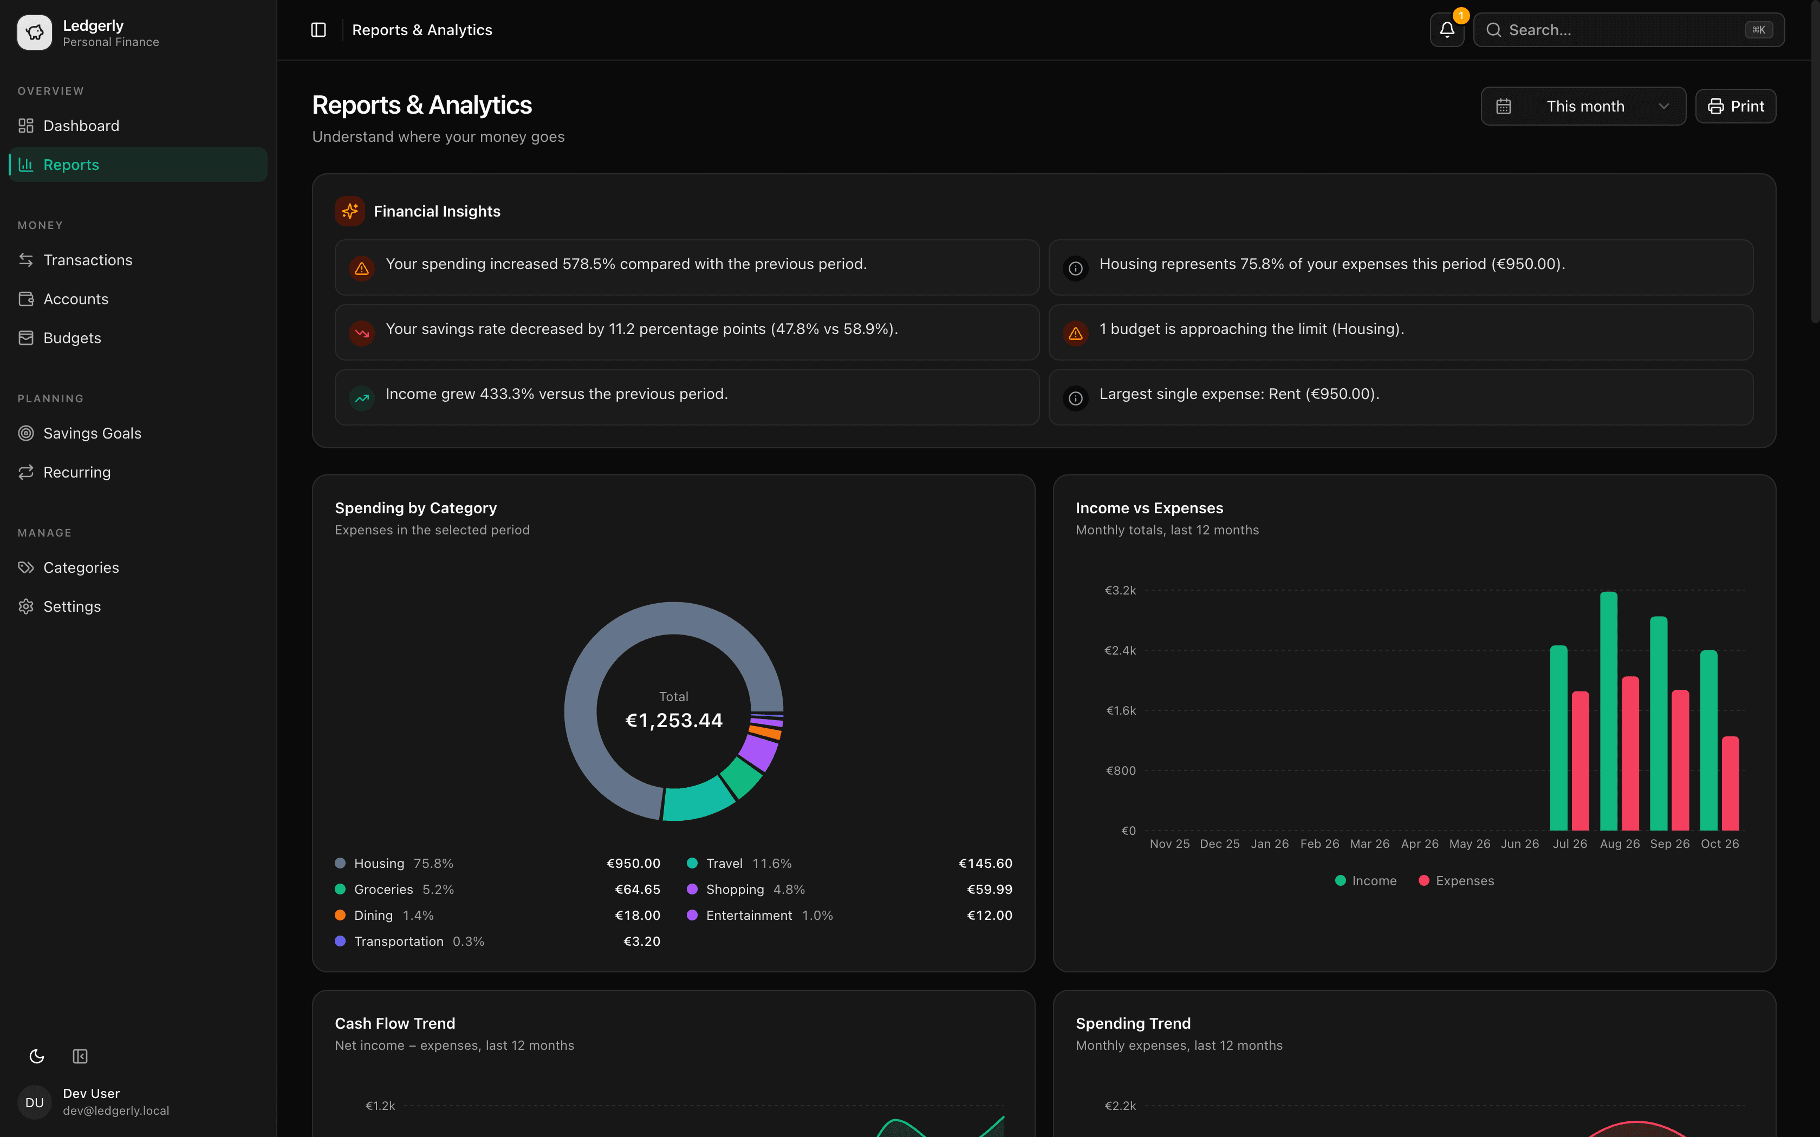This screenshot has height=1137, width=1820.
Task: Click the Ledgerly piggy bank logo
Action: 35,32
